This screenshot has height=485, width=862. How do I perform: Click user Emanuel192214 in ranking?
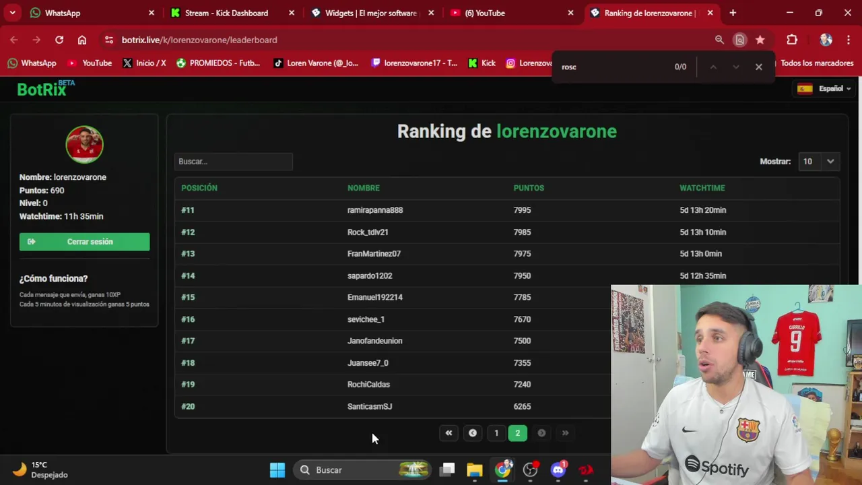[375, 297]
